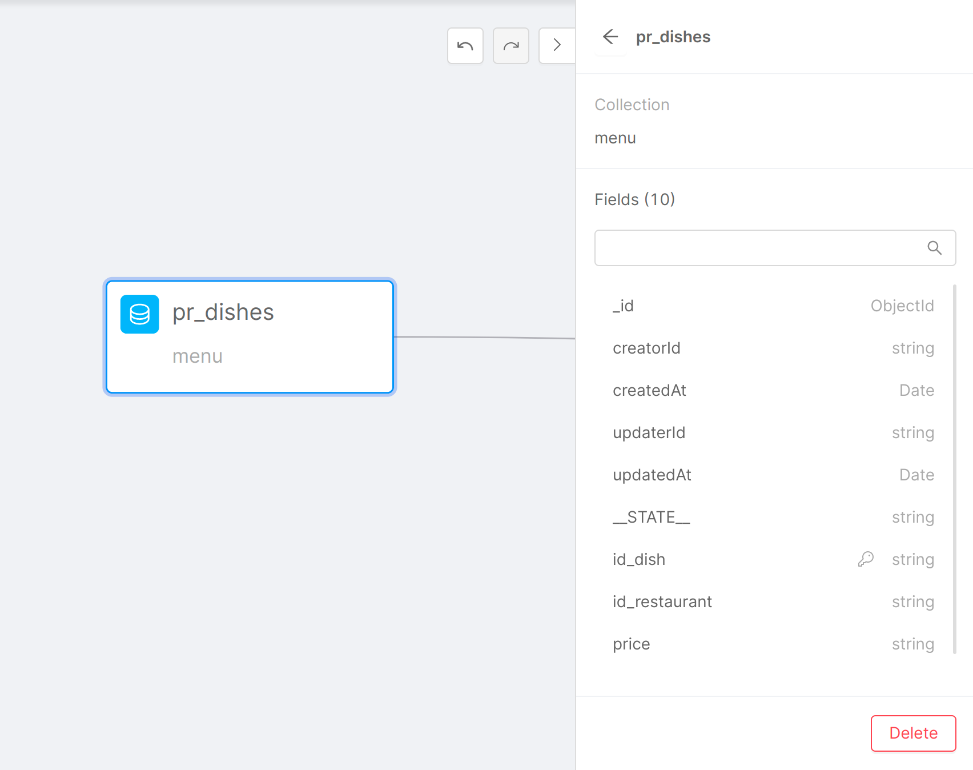Select the updaterId field
973x770 pixels.
coord(773,433)
